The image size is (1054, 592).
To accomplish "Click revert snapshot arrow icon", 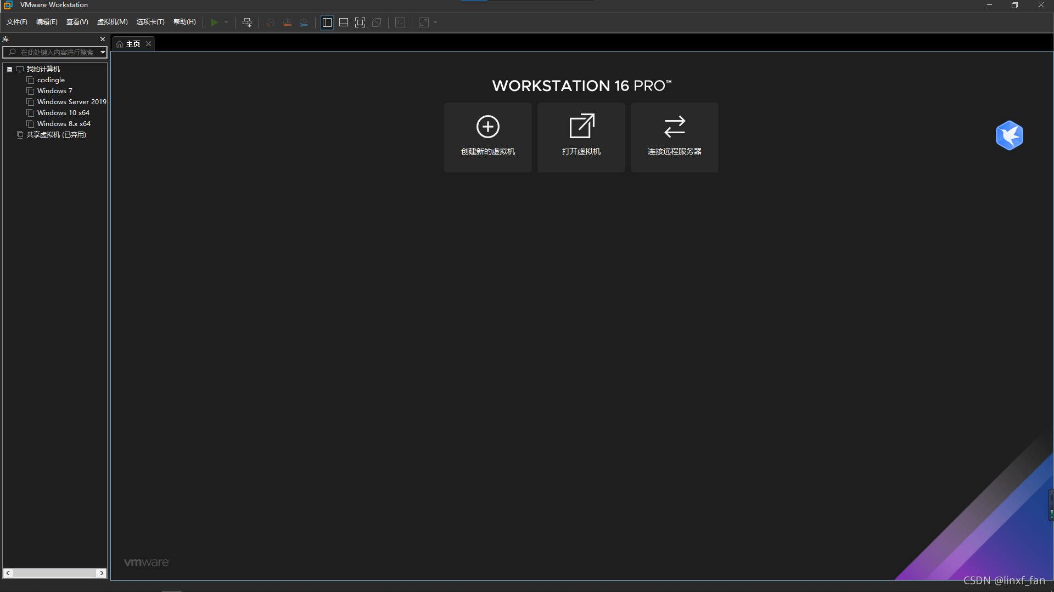I will (x=287, y=22).
